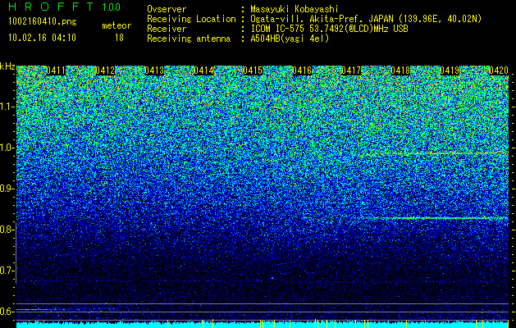This screenshot has width=516, height=328.
Task: Select the Ogata-vill. Akita-Pref. JAPAN location text
Action: (x=366, y=19)
